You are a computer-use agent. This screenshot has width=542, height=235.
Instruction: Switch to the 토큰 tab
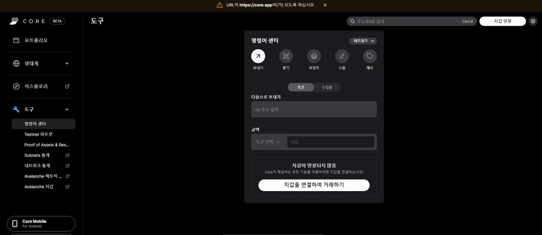(x=301, y=87)
